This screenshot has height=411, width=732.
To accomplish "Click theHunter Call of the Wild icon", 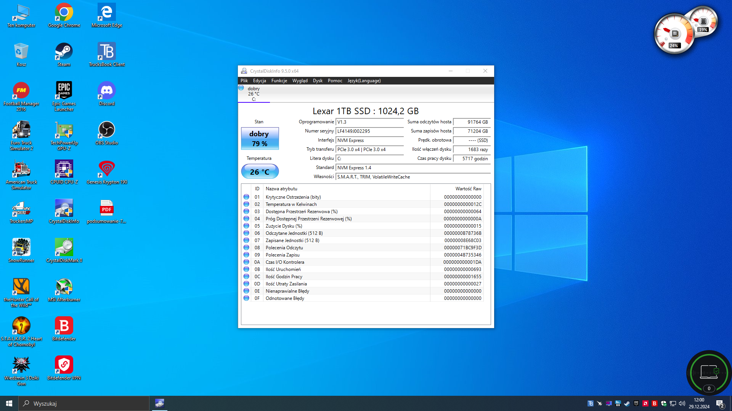I will tap(21, 293).
